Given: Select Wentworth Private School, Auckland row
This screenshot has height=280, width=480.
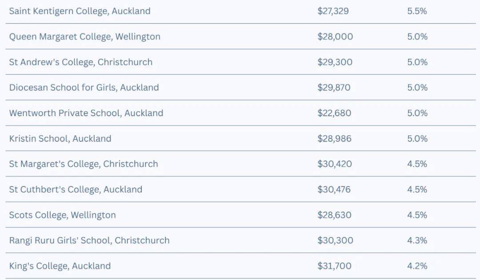Looking at the screenshot, I should pos(240,113).
